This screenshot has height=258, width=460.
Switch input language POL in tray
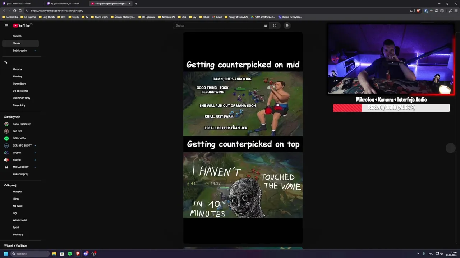click(431, 254)
